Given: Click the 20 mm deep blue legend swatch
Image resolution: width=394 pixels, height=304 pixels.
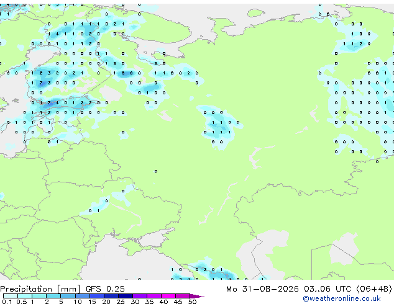Looking at the screenshot, I should tap(111, 296).
